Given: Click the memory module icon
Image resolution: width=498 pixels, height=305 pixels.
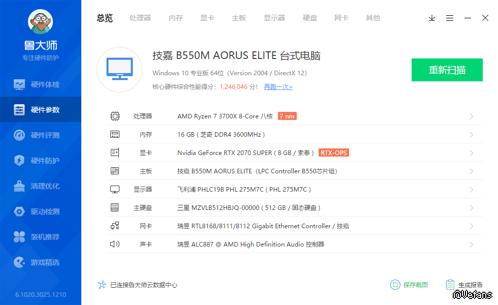Looking at the screenshot, I should (x=115, y=134).
